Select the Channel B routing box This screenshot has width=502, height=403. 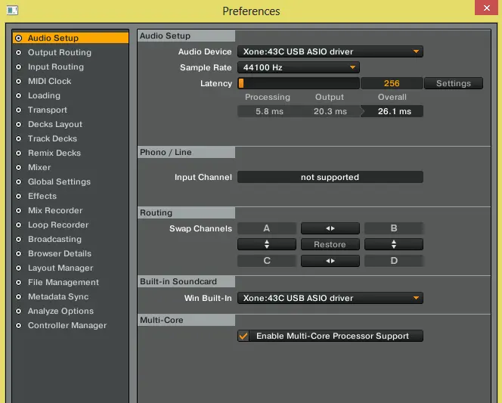pos(393,228)
